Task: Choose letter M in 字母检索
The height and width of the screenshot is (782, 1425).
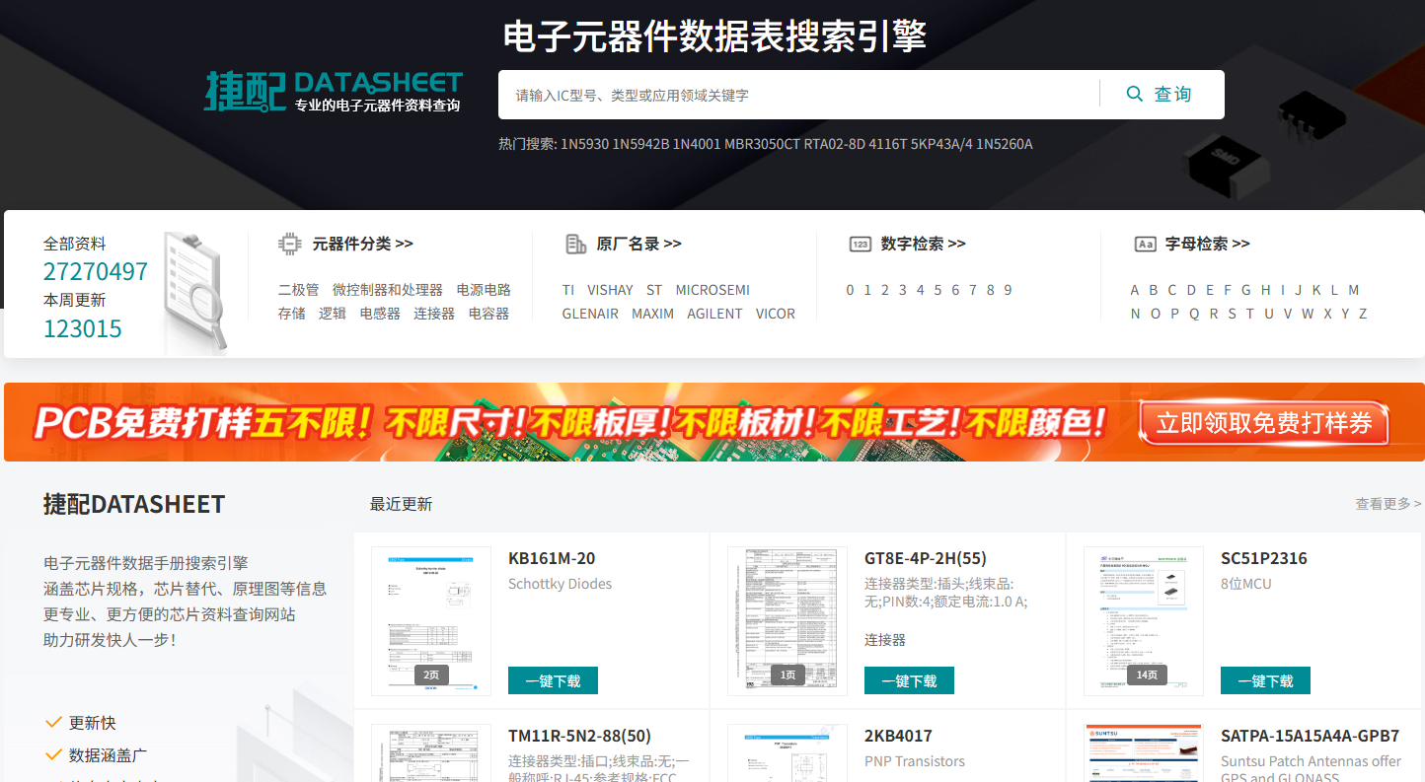Action: pyautogui.click(x=1353, y=290)
